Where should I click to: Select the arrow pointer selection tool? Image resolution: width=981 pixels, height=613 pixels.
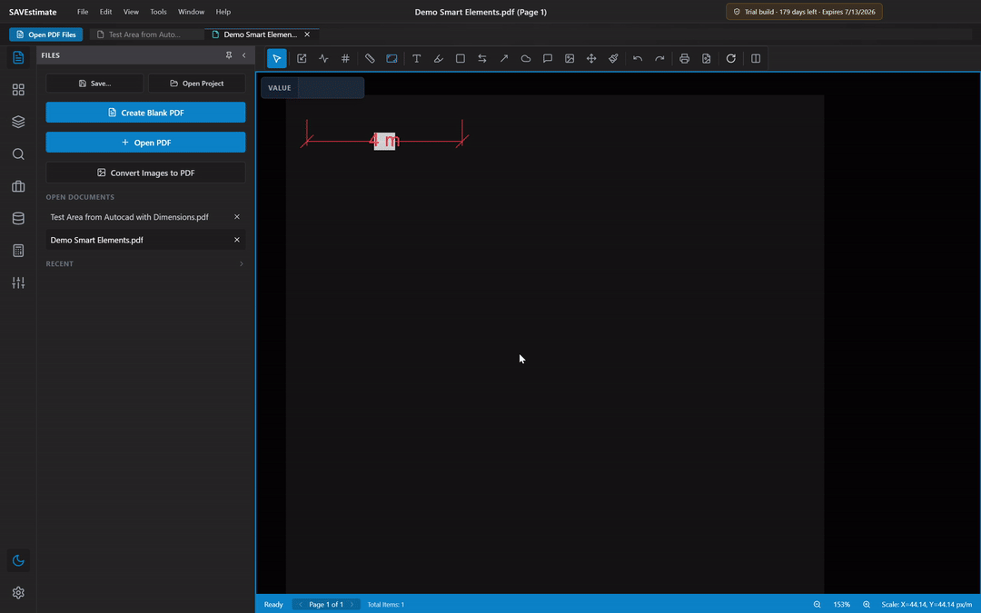click(x=276, y=58)
